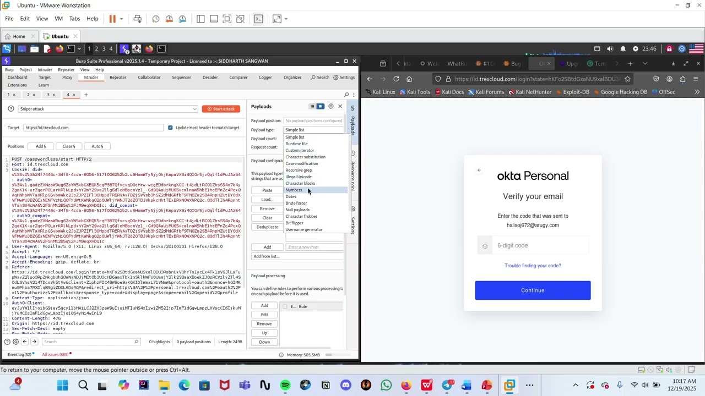Click the request search field

coord(91,342)
